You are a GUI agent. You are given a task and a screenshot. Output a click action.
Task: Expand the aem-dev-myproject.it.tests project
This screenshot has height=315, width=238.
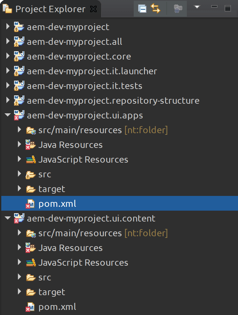coord(8,85)
